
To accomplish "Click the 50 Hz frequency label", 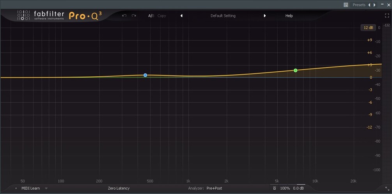I will click(23, 181).
